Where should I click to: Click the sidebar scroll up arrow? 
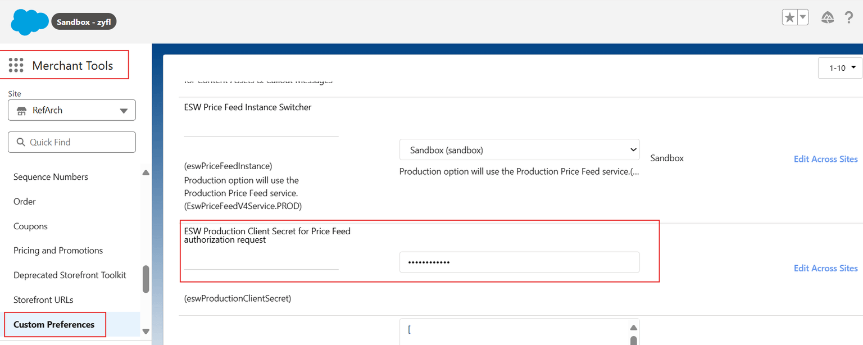pyautogui.click(x=146, y=173)
